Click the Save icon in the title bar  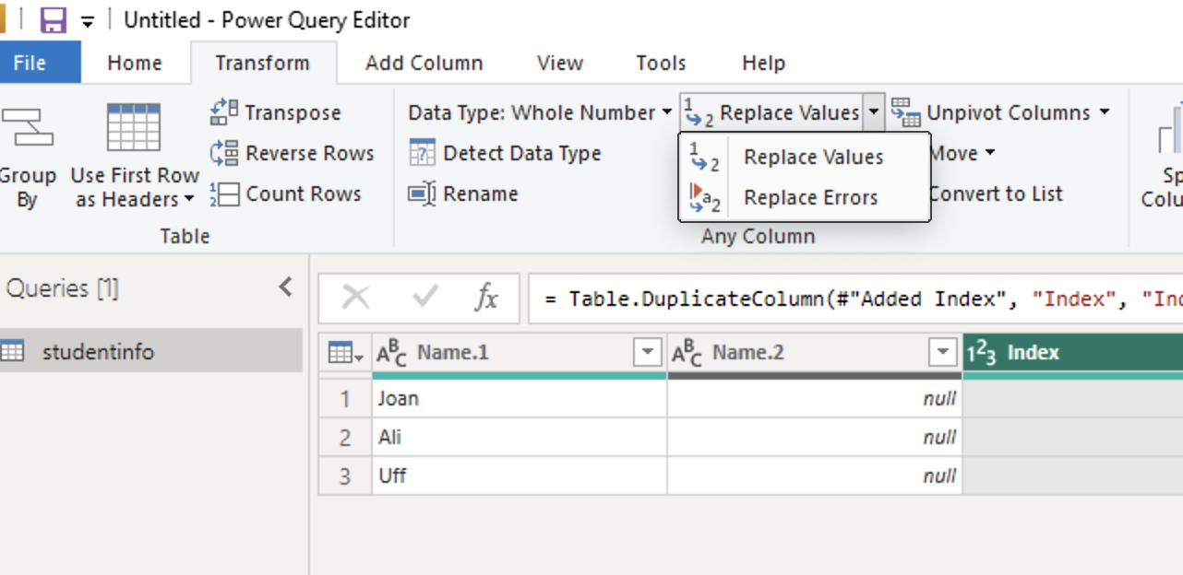pos(54,19)
